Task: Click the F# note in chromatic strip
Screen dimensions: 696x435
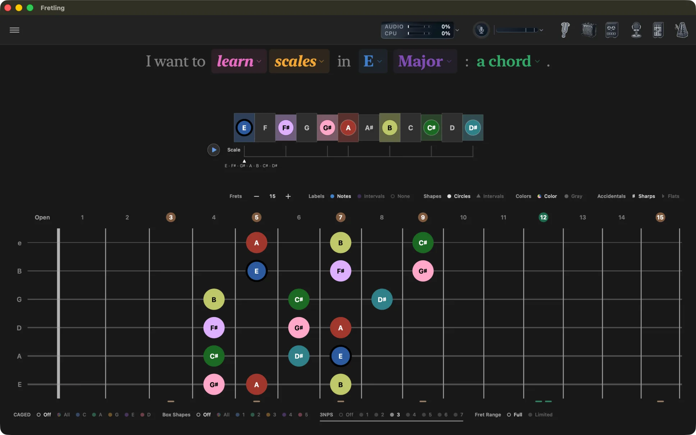Action: pyautogui.click(x=286, y=128)
